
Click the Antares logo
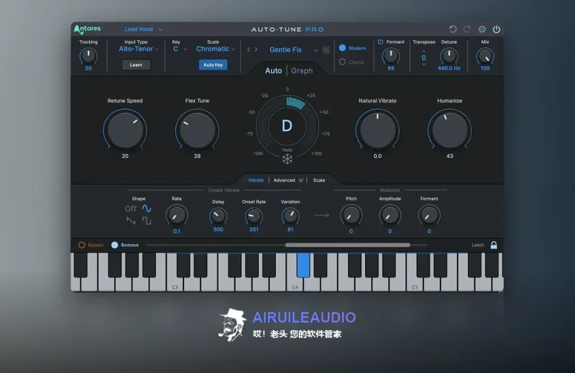[x=87, y=29]
